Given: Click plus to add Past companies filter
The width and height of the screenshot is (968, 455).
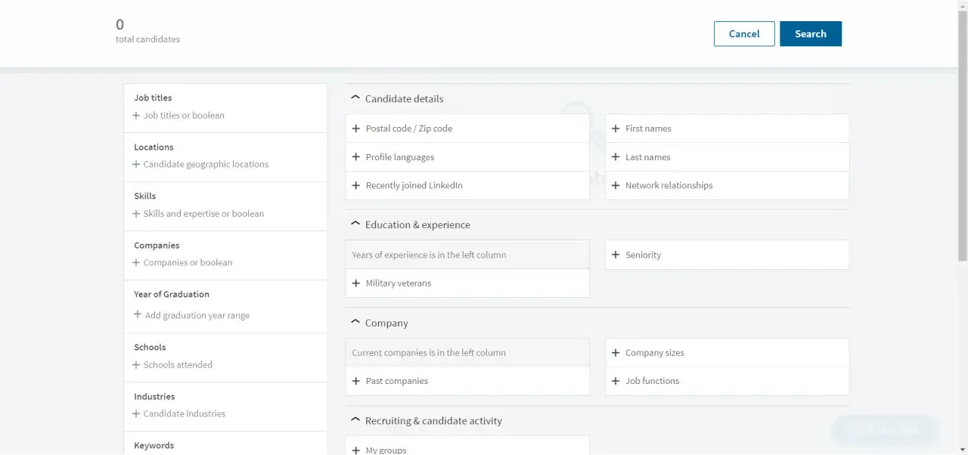Looking at the screenshot, I should pos(356,380).
